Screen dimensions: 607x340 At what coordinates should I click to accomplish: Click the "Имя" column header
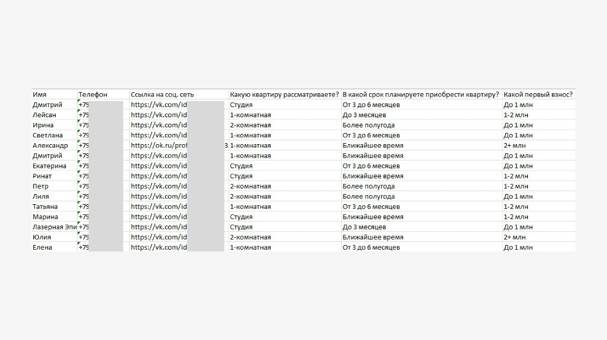point(40,95)
